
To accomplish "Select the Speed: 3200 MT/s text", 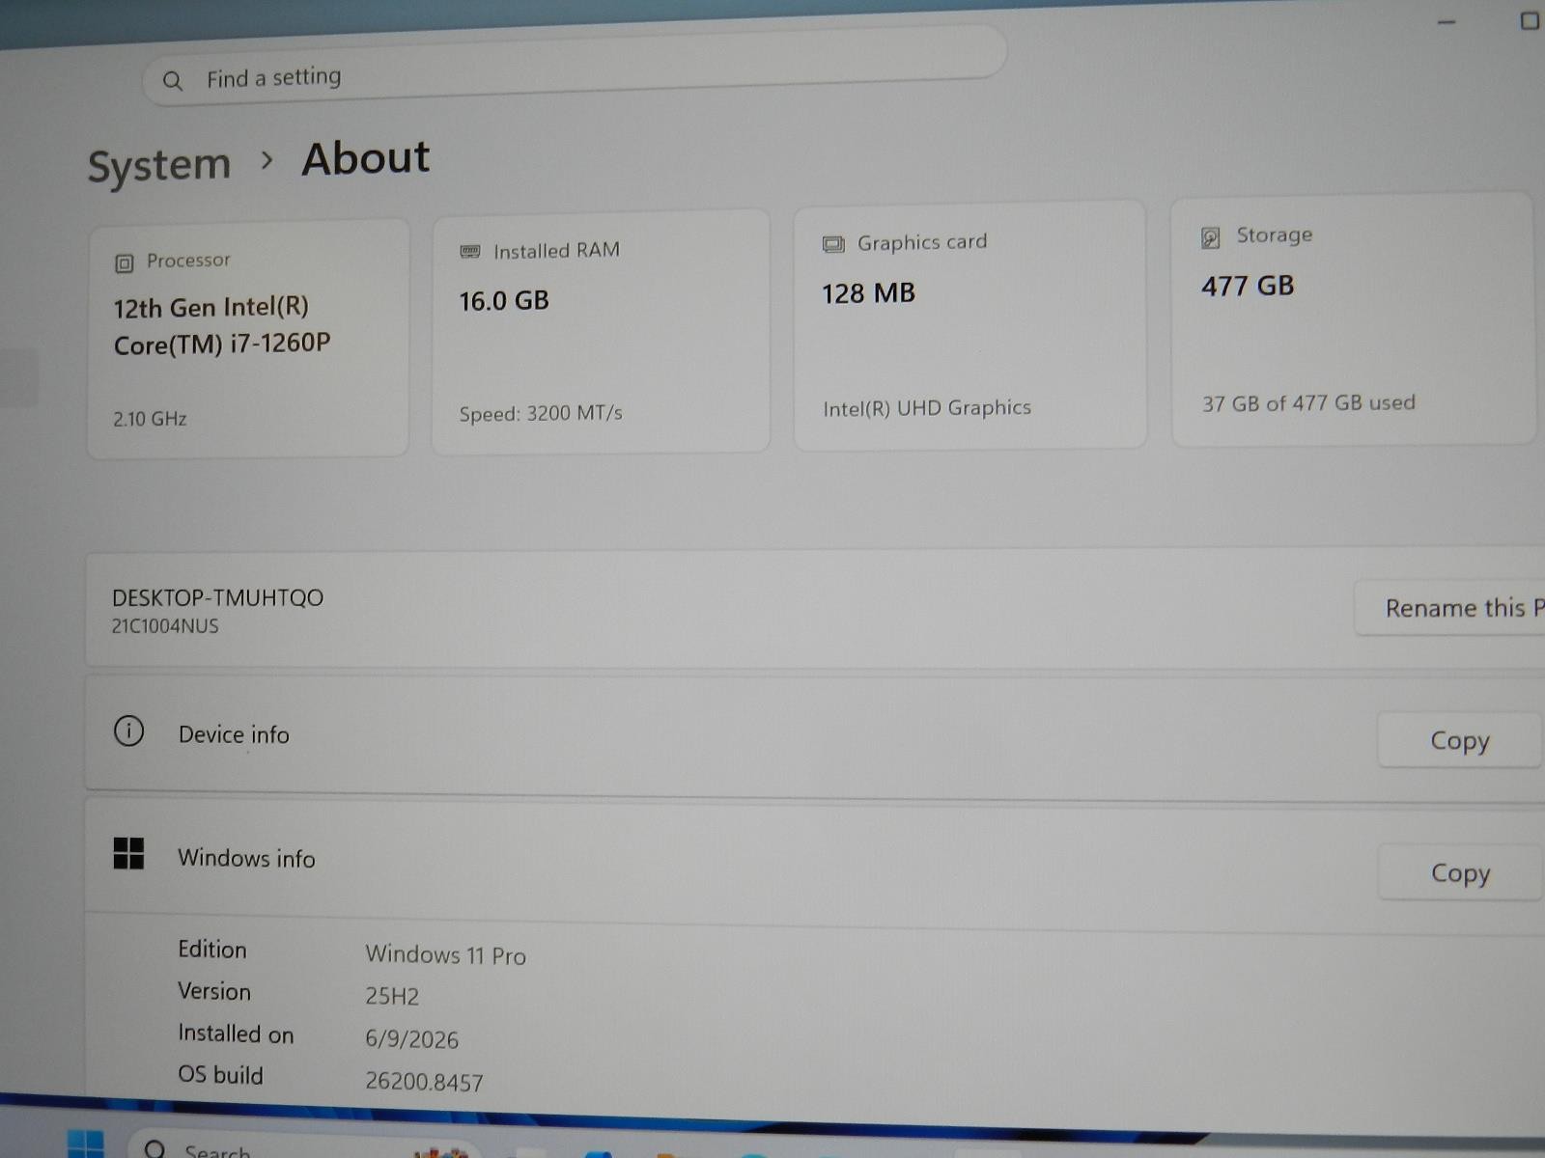I will pos(541,414).
